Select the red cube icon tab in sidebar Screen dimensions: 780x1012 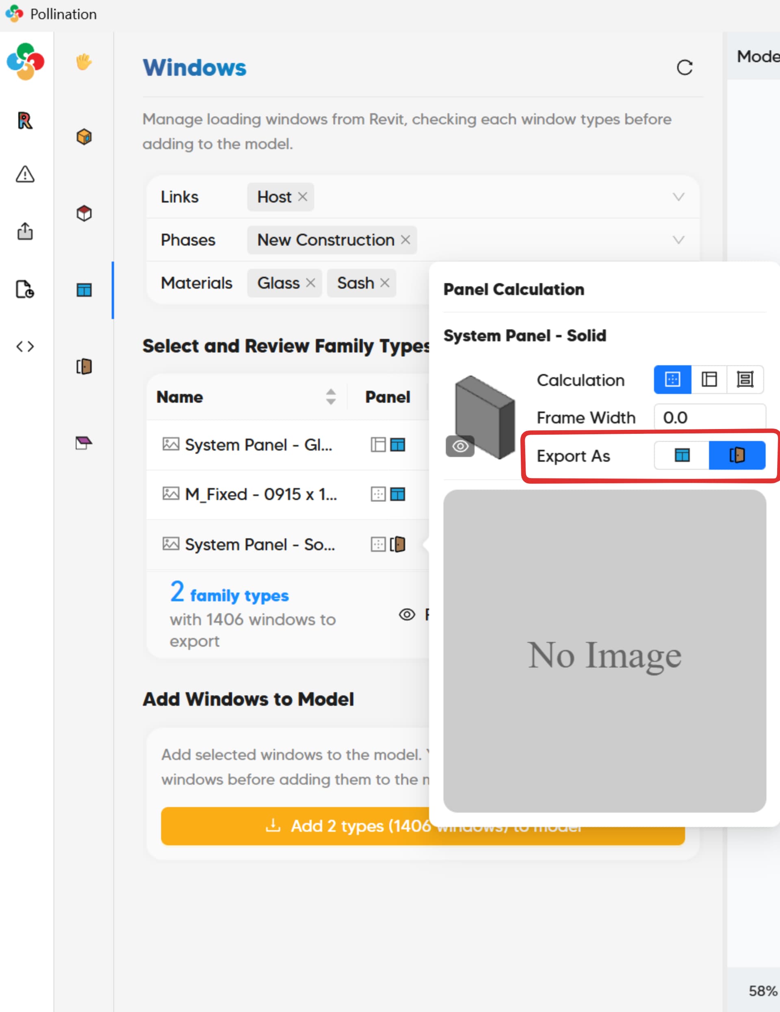tap(84, 213)
